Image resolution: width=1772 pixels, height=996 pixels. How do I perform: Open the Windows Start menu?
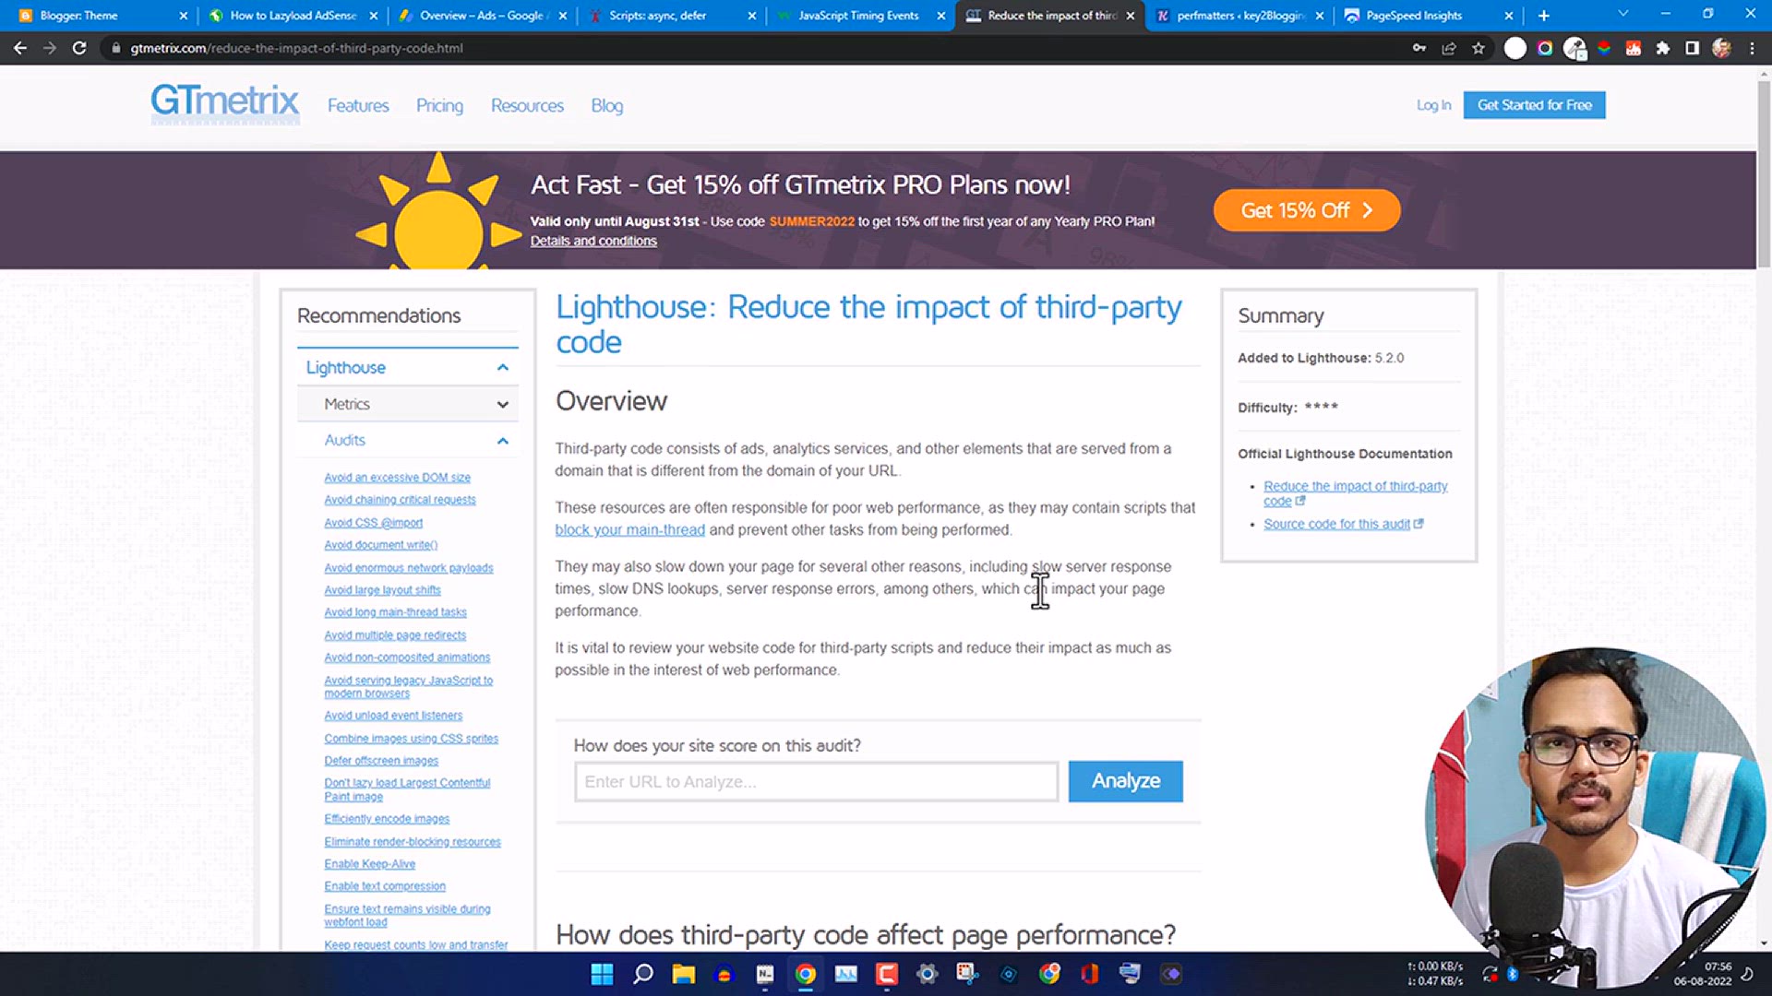click(602, 974)
